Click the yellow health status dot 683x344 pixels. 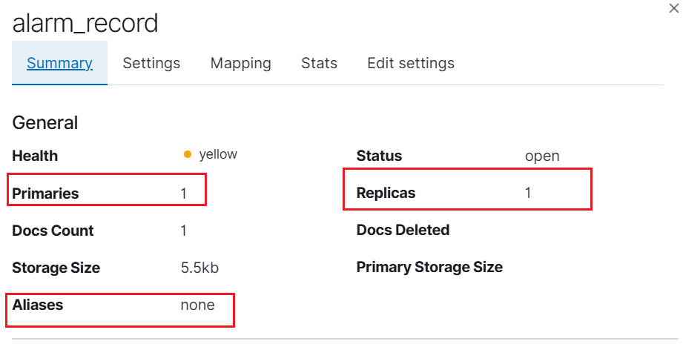(188, 154)
